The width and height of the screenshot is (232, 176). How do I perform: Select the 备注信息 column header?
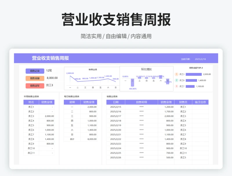pyautogui.click(x=200, y=102)
